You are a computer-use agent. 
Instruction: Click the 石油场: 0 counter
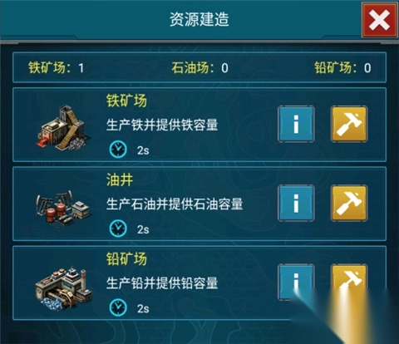pyautogui.click(x=199, y=68)
